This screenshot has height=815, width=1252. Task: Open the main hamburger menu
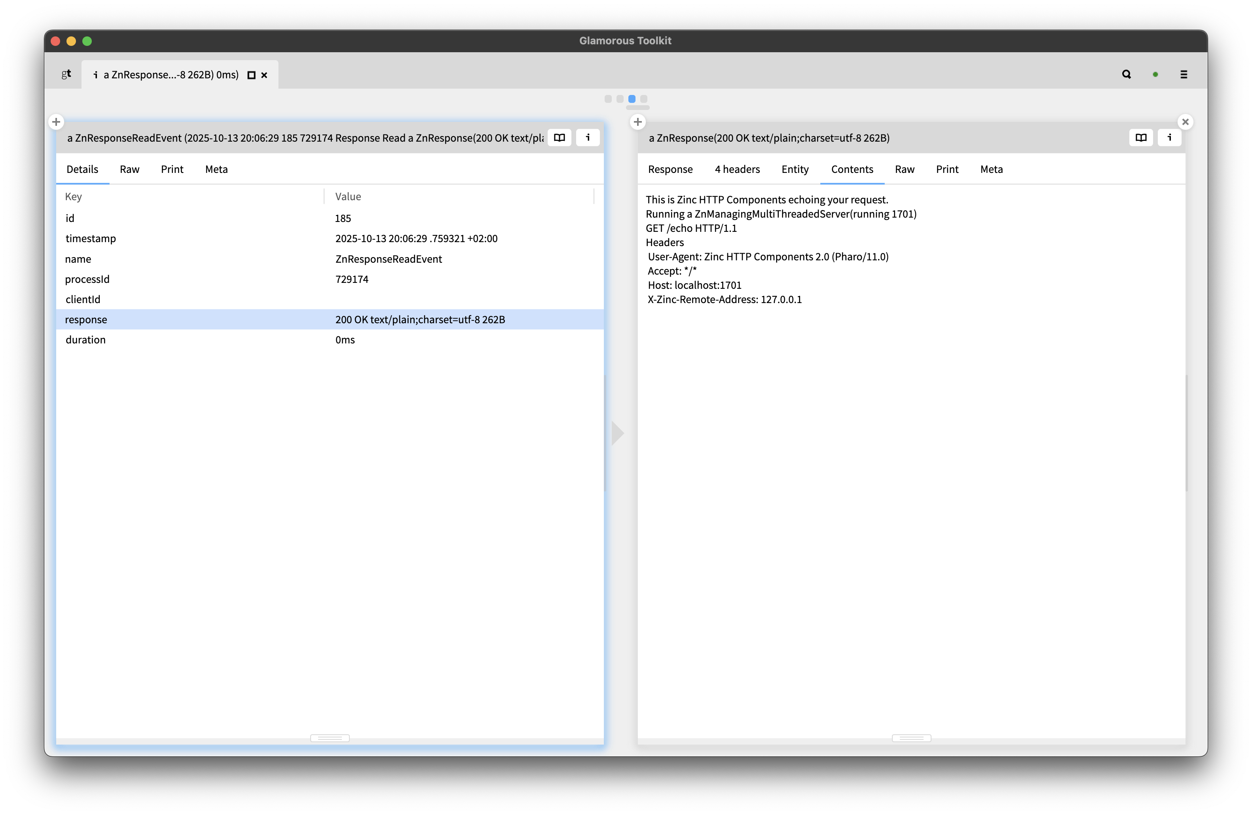1184,74
